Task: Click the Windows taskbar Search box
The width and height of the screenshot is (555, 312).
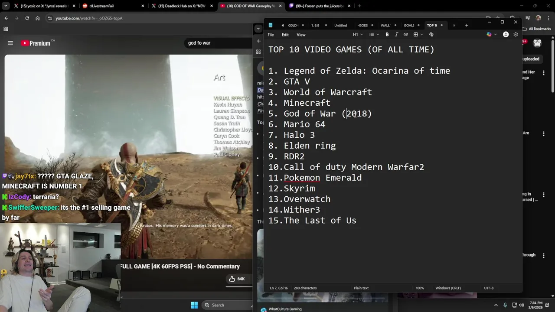Action: click(226, 305)
